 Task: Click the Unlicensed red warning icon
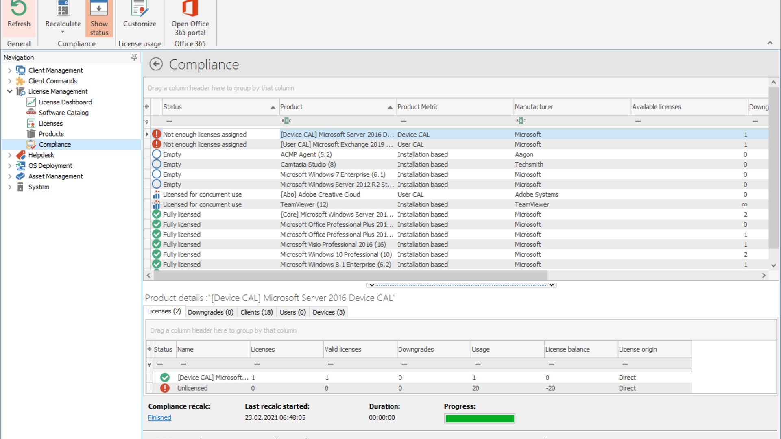coord(165,388)
